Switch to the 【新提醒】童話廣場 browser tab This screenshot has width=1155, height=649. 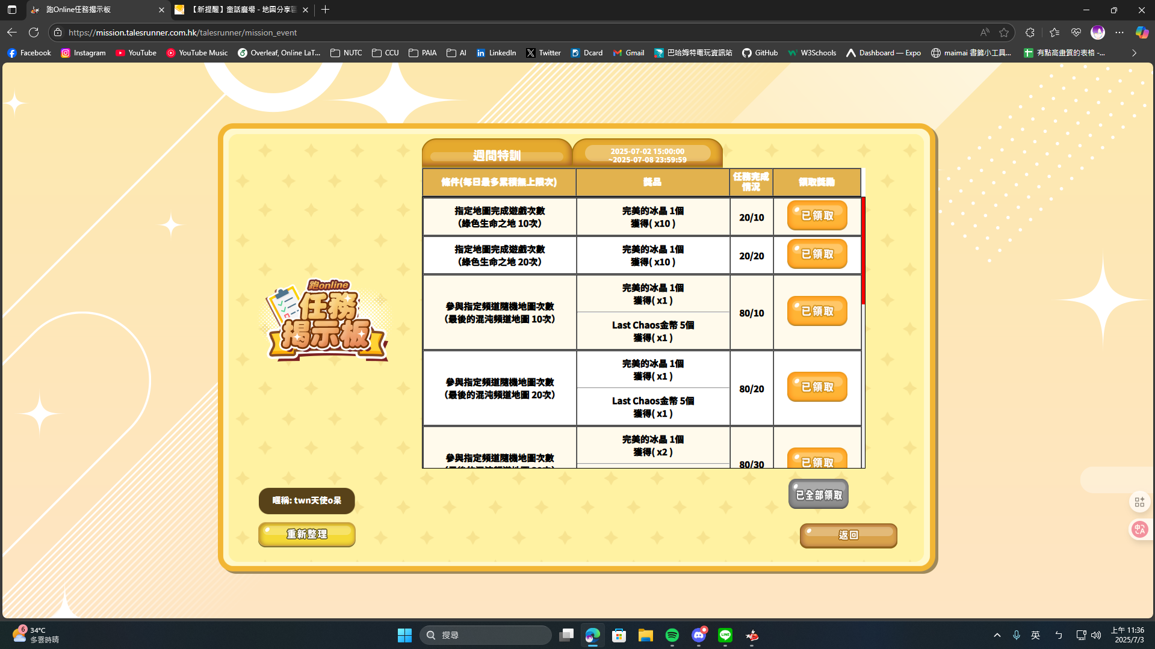click(x=241, y=10)
